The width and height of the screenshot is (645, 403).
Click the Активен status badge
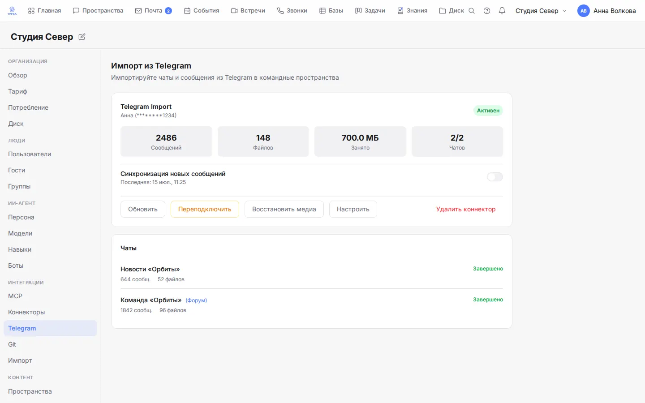pos(488,111)
